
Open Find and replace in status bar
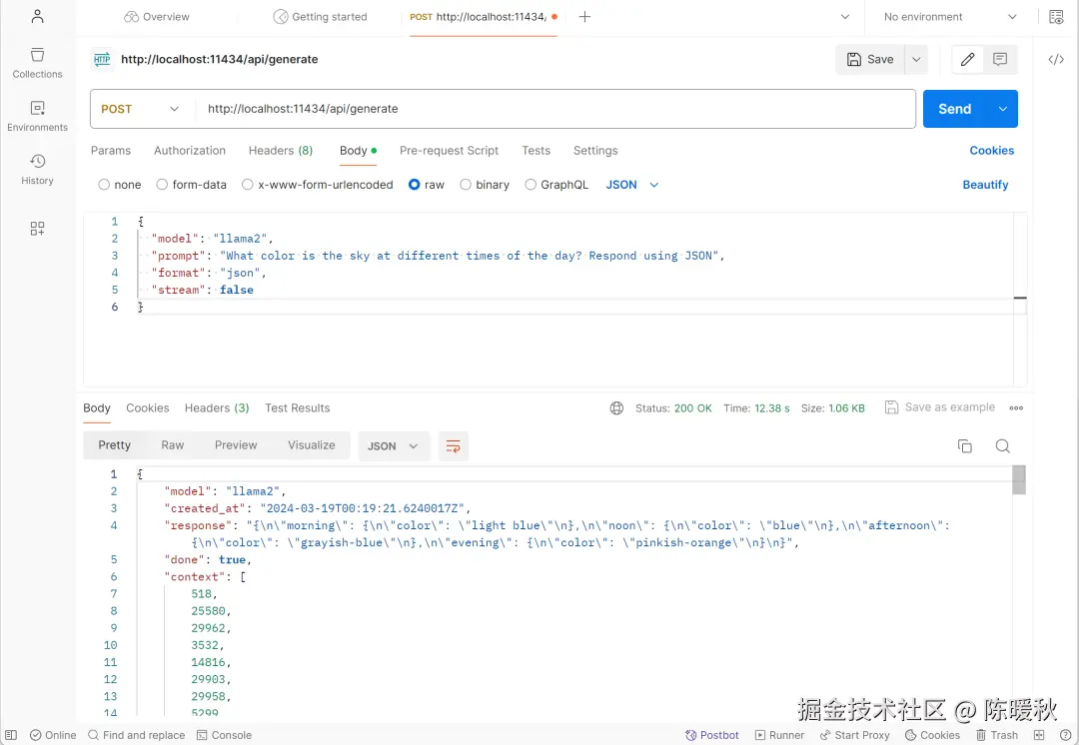point(136,735)
